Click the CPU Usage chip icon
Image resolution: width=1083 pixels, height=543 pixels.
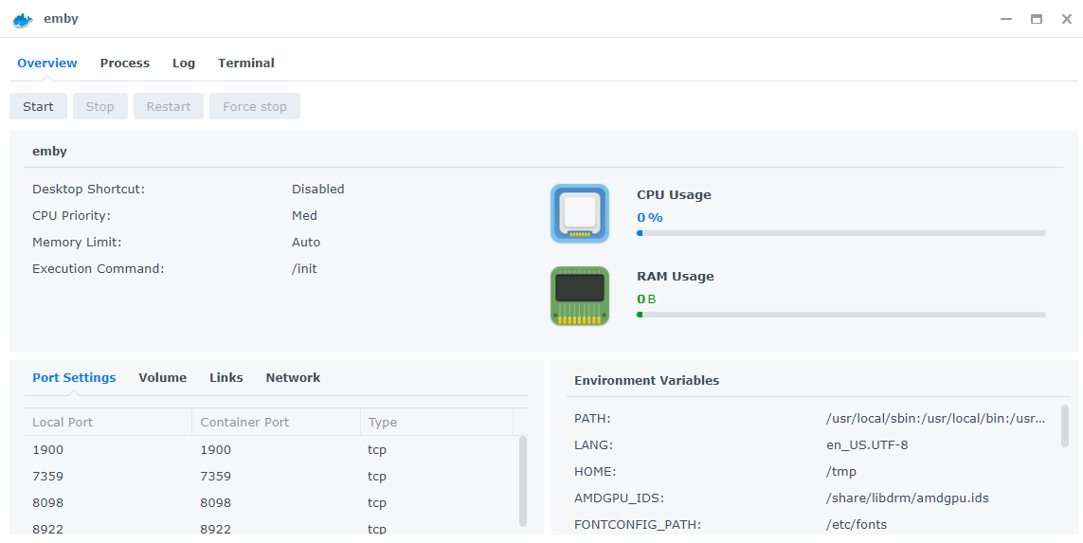pyautogui.click(x=579, y=213)
